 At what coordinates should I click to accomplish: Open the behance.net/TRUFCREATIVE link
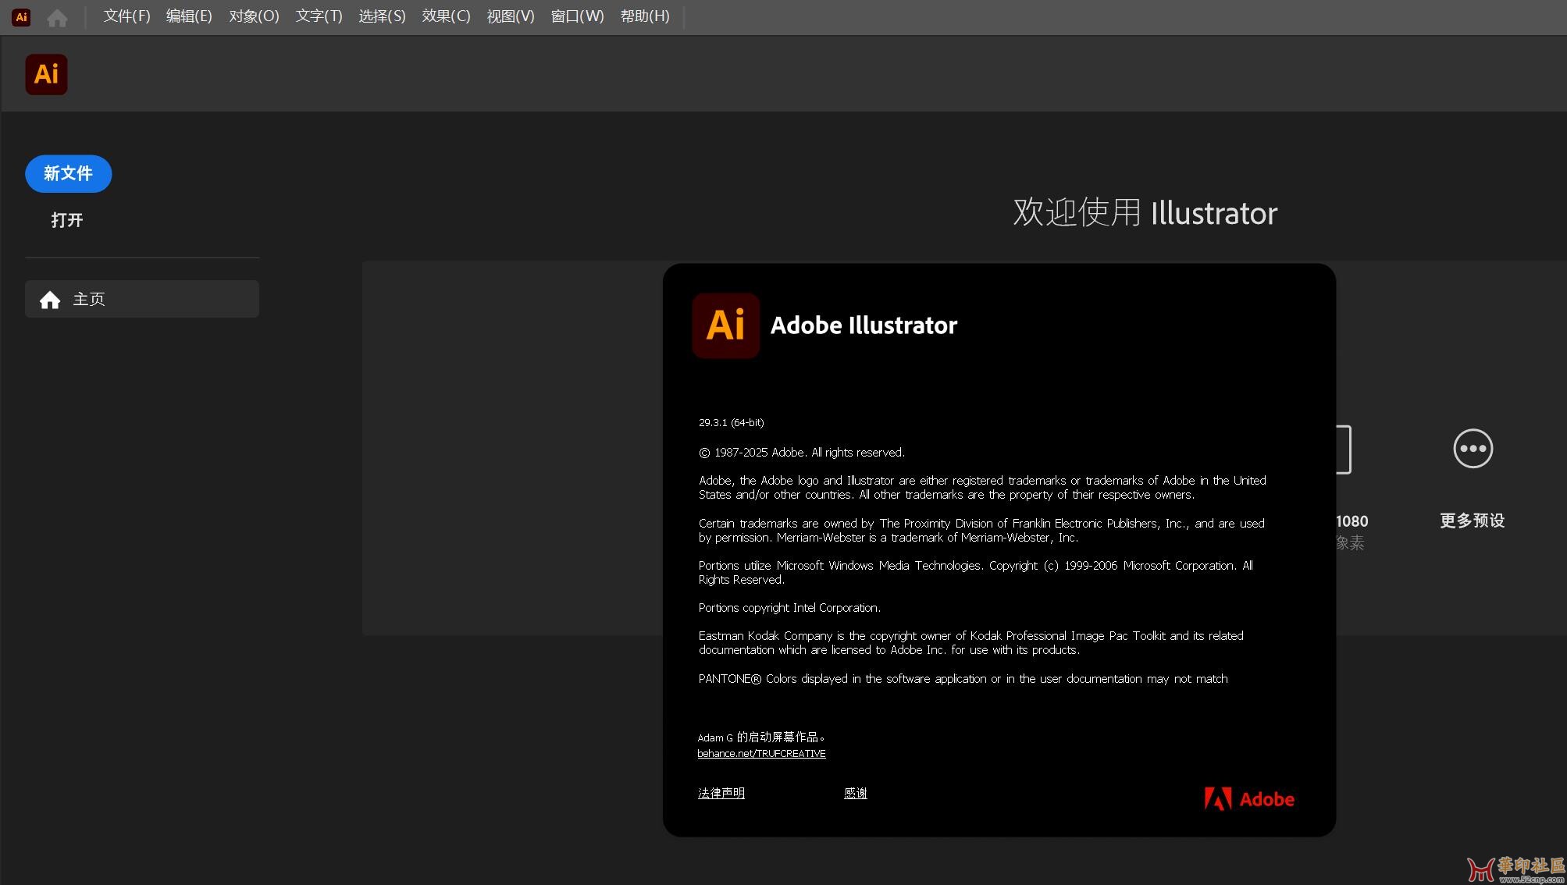tap(761, 754)
